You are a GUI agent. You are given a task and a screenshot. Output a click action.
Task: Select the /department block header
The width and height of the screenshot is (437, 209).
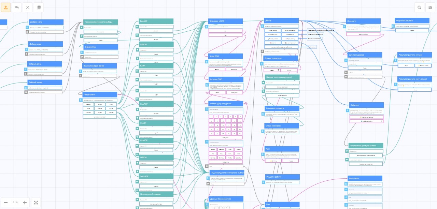pyautogui.click(x=100, y=94)
